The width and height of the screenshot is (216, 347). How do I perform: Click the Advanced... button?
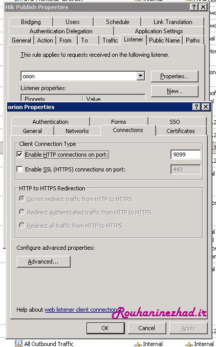point(44,262)
